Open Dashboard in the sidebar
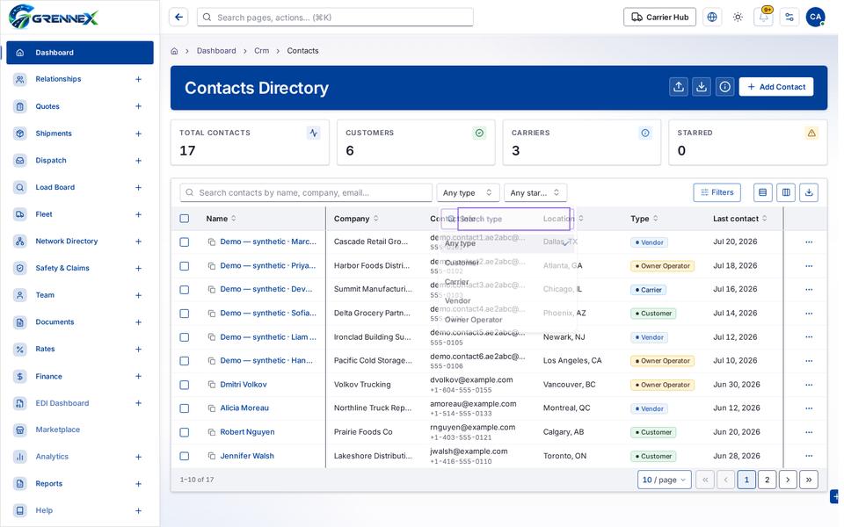The width and height of the screenshot is (844, 527). click(80, 53)
